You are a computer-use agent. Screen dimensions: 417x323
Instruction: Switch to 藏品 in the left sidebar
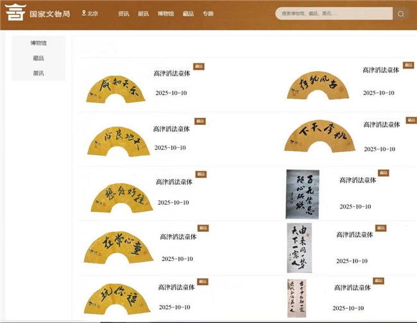(x=38, y=58)
